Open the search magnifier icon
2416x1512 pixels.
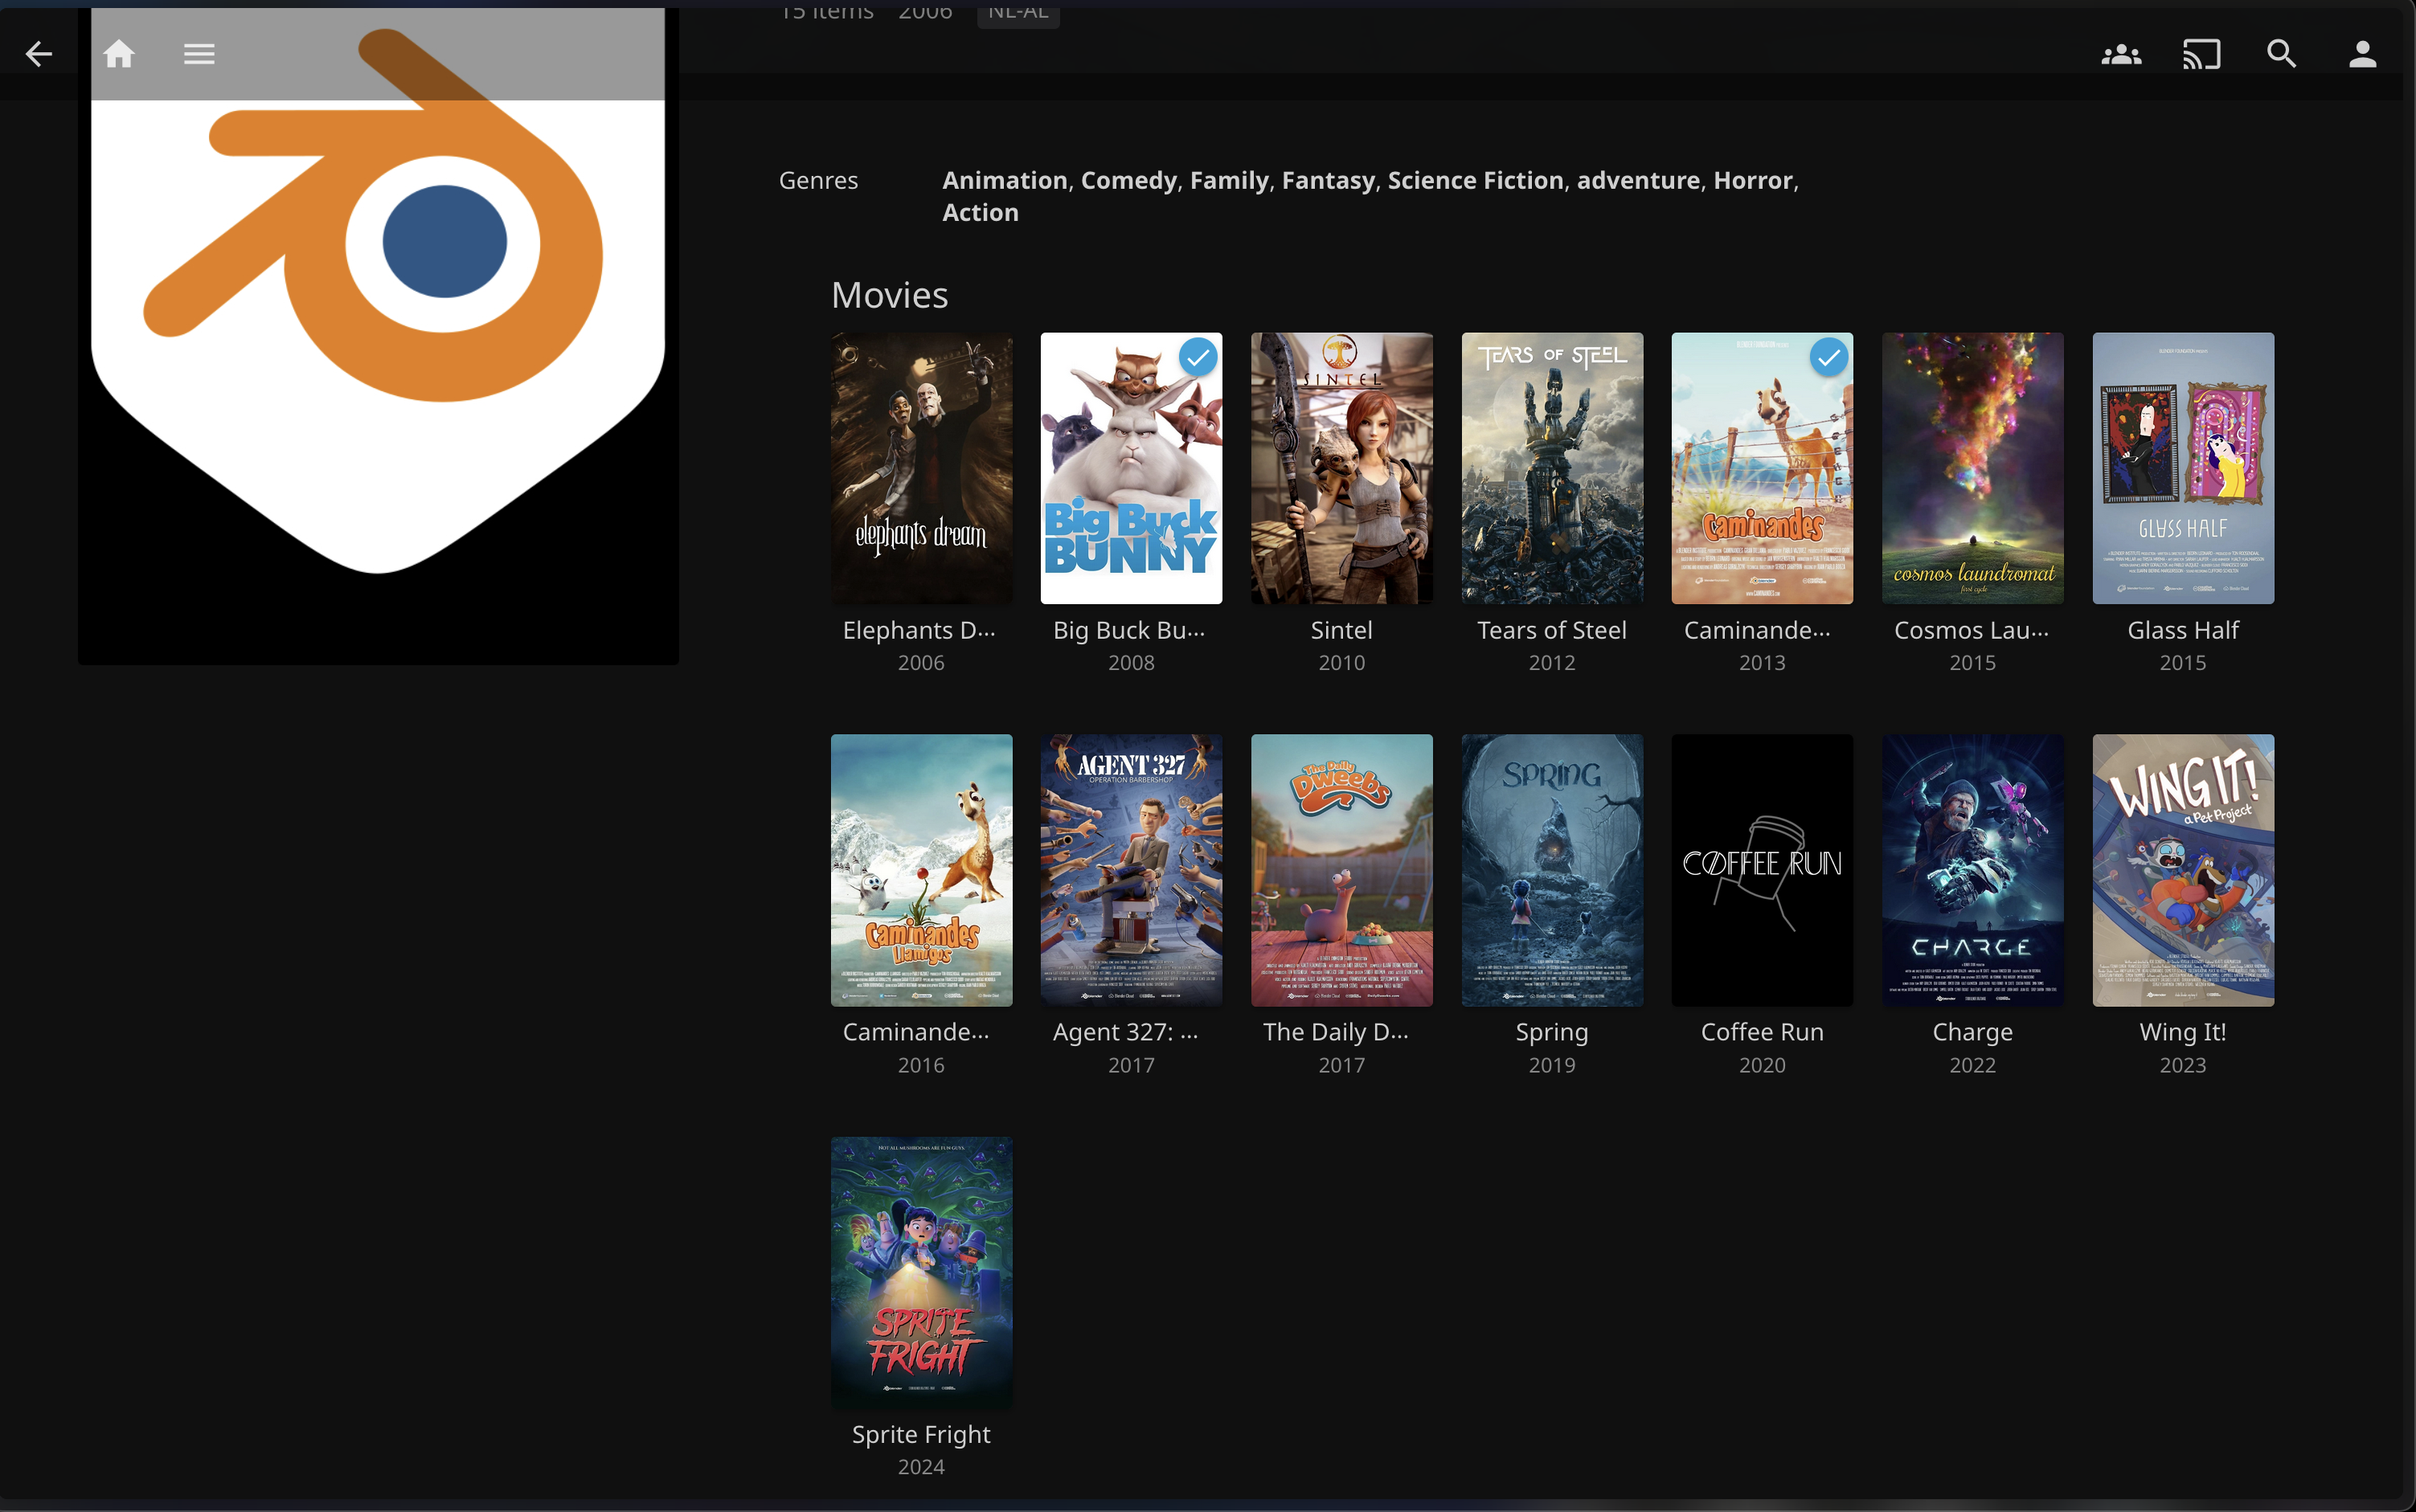click(2281, 54)
